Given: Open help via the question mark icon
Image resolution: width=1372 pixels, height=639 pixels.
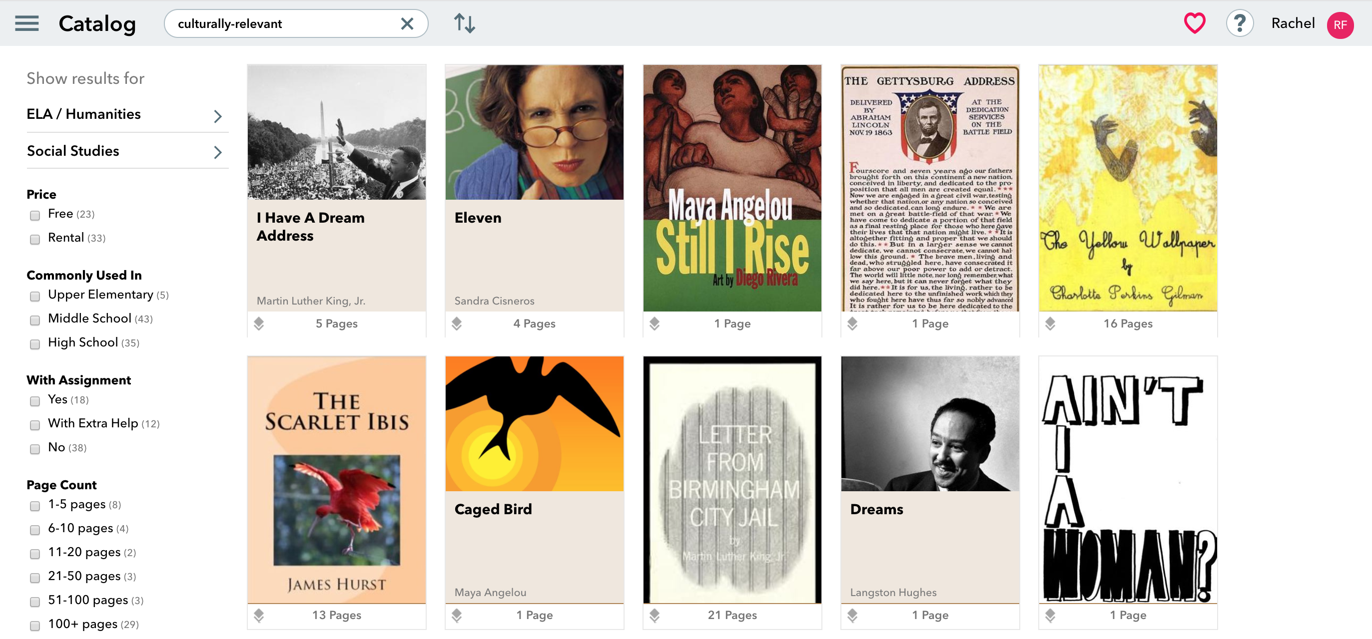Looking at the screenshot, I should (x=1240, y=23).
